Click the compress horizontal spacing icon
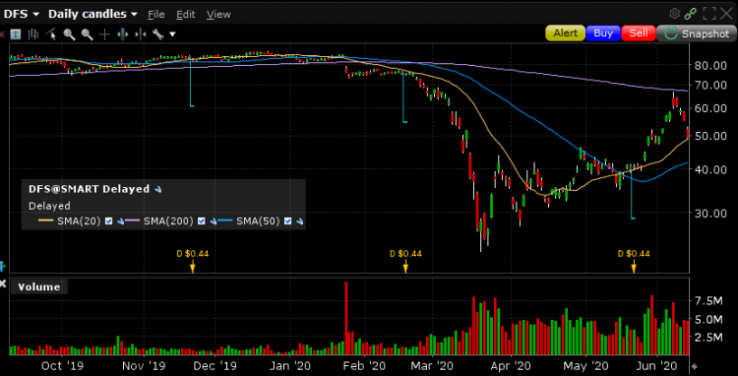This screenshot has height=376, width=738. point(141,34)
